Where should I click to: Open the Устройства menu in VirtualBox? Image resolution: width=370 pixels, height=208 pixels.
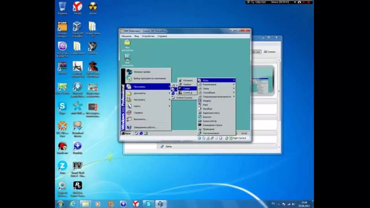(148, 36)
